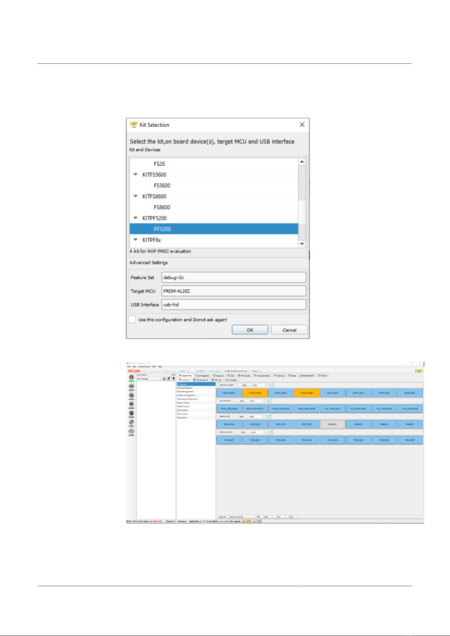Click the NXP logo in the GUI toolbar
The image size is (450, 636).
pyautogui.click(x=419, y=371)
